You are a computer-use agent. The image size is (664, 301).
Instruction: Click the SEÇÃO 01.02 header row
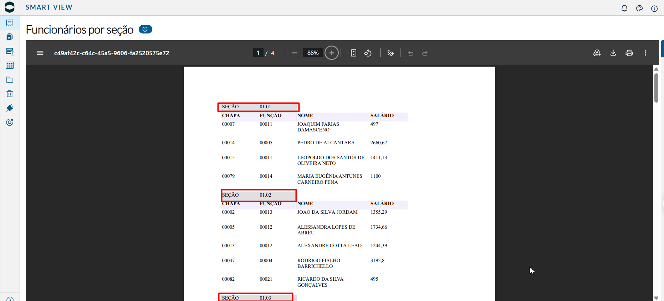coord(259,195)
